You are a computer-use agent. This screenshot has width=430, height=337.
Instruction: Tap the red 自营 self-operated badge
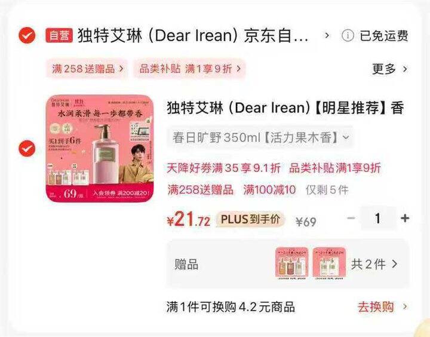point(59,35)
